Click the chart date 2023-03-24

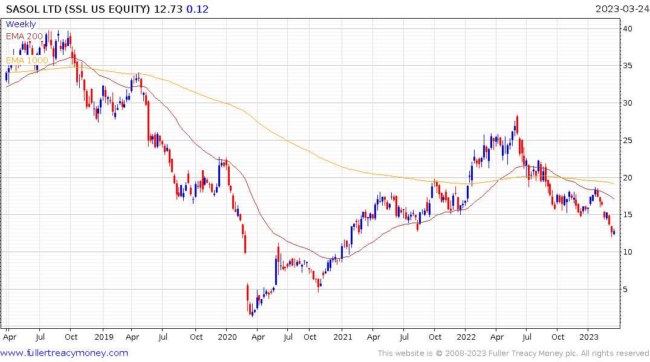click(622, 9)
